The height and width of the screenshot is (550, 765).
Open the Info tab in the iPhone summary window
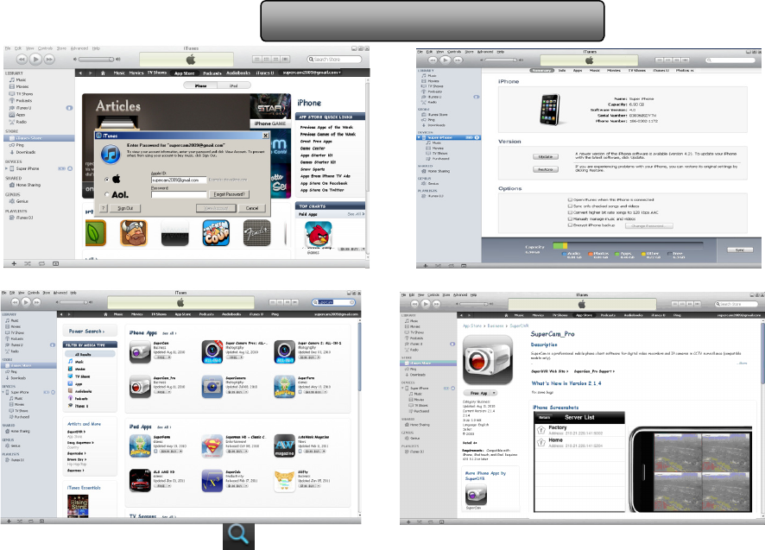click(x=562, y=70)
